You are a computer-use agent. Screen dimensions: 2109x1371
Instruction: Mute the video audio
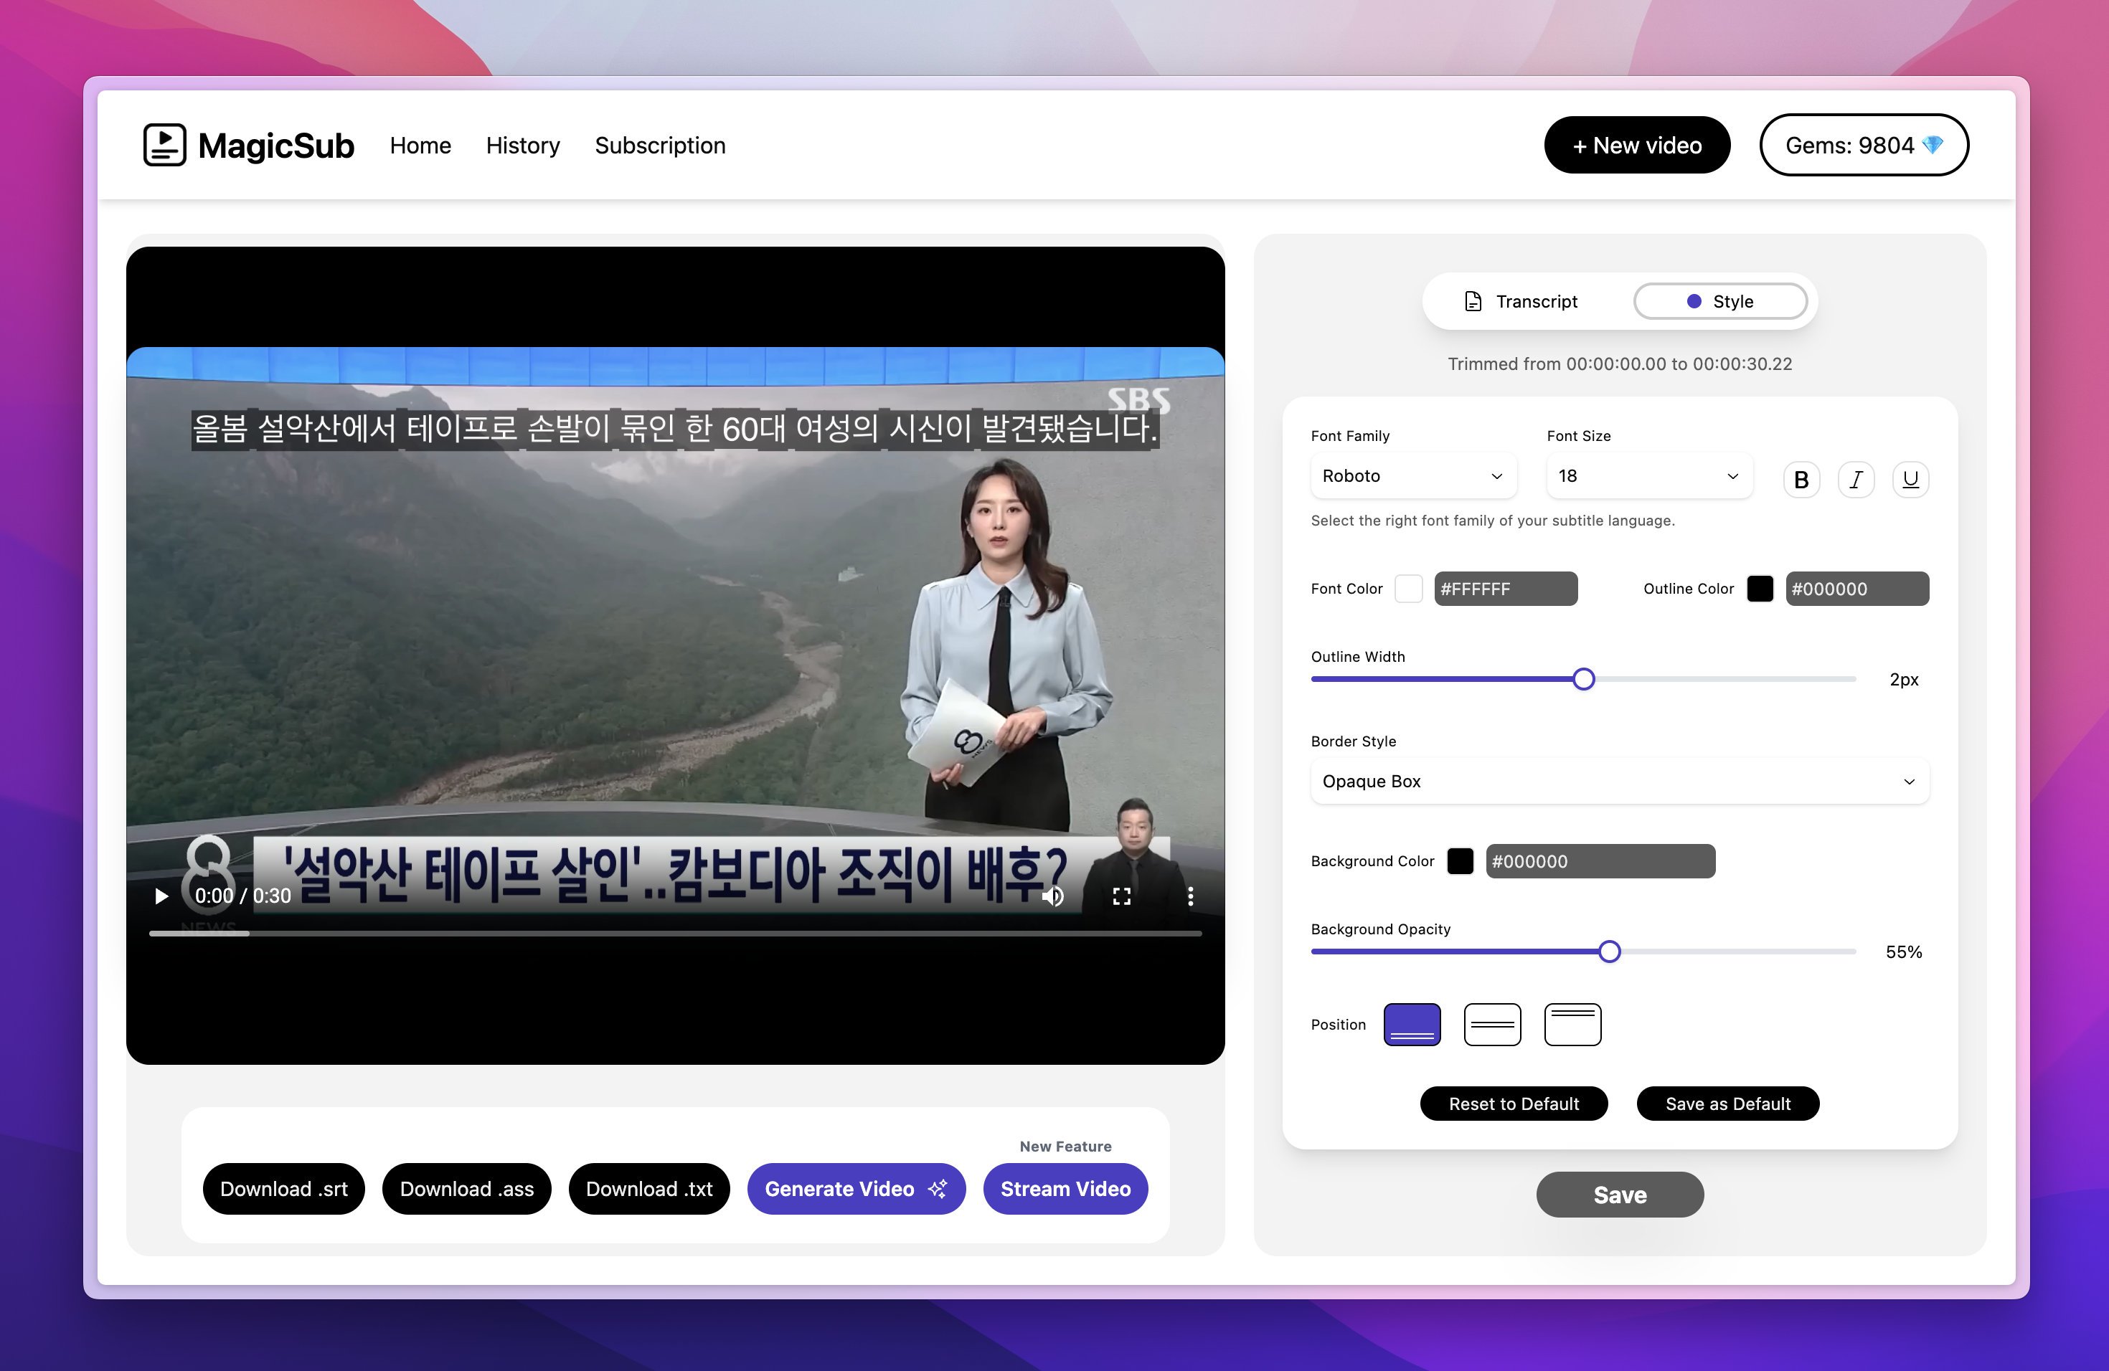coord(1053,896)
